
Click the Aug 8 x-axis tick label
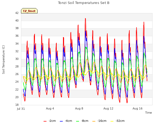79,108
